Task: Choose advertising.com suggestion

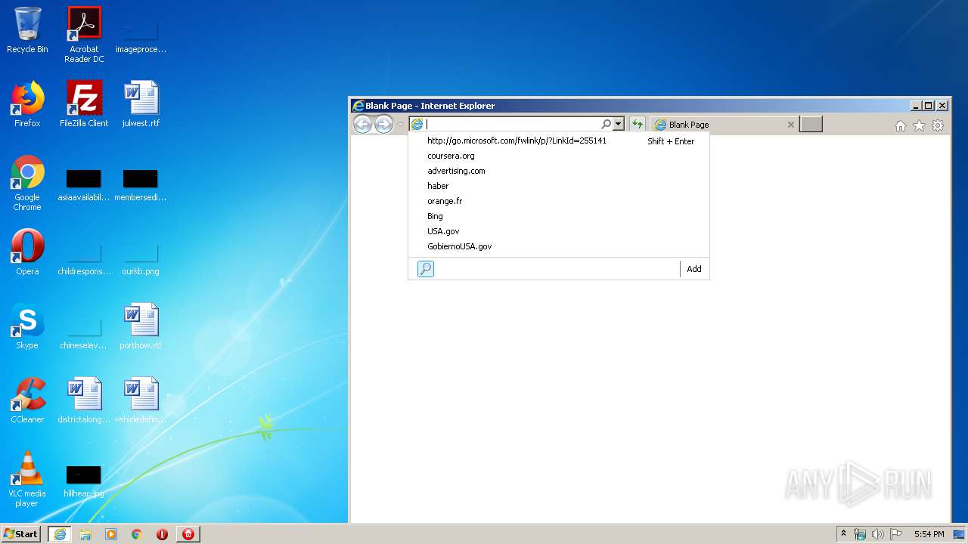Action: 559,171
